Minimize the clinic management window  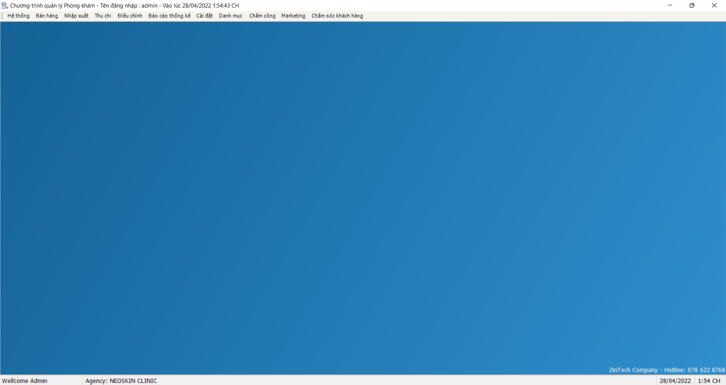(670, 5)
